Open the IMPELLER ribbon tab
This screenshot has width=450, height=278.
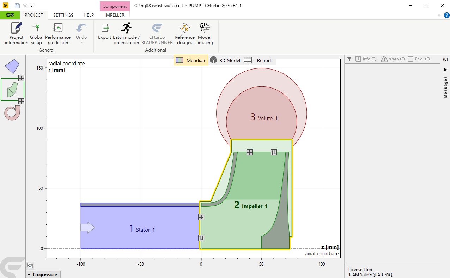[x=115, y=15]
